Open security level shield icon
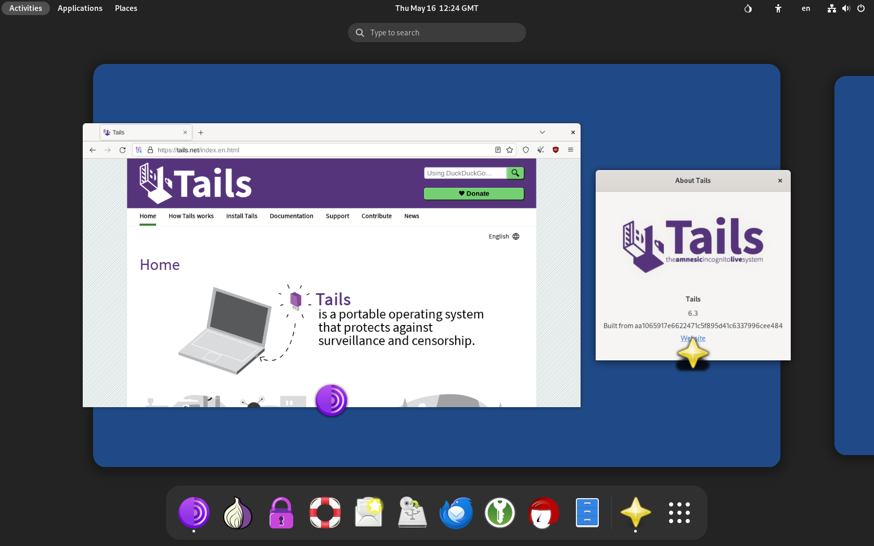Image resolution: width=874 pixels, height=546 pixels. tap(526, 150)
